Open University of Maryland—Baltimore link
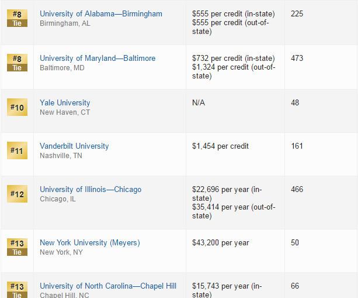Screen dimensions: 358x298 pyautogui.click(x=98, y=58)
